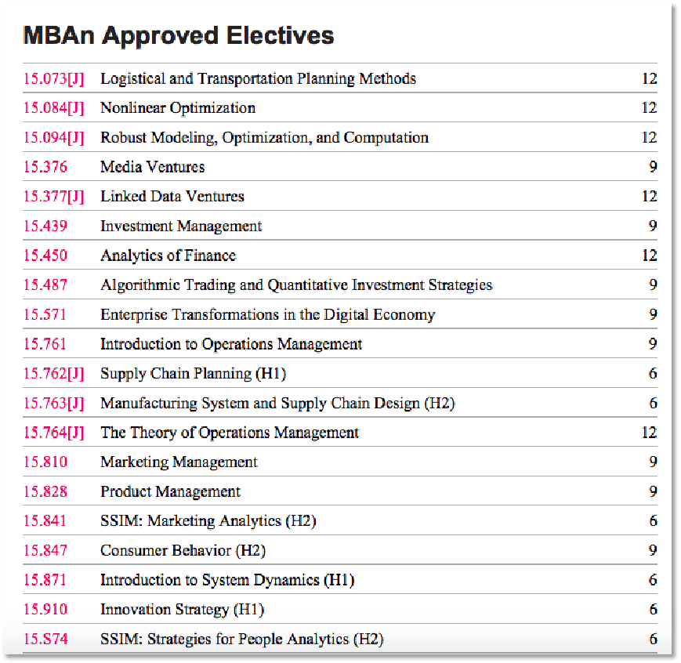Open the 15.084[J] Nonlinear Optimization course code
Viewport: 681px width, 663px height.
click(x=53, y=107)
